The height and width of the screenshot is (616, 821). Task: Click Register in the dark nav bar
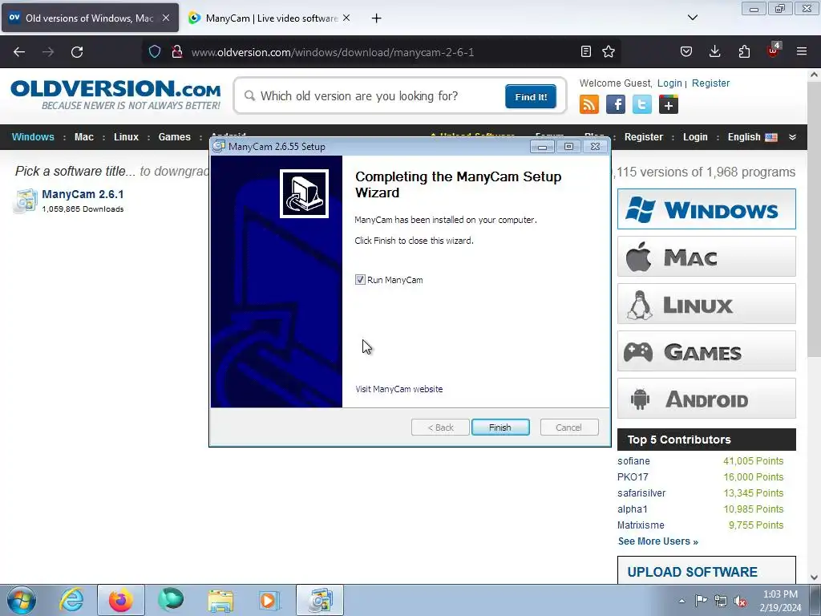(x=644, y=136)
